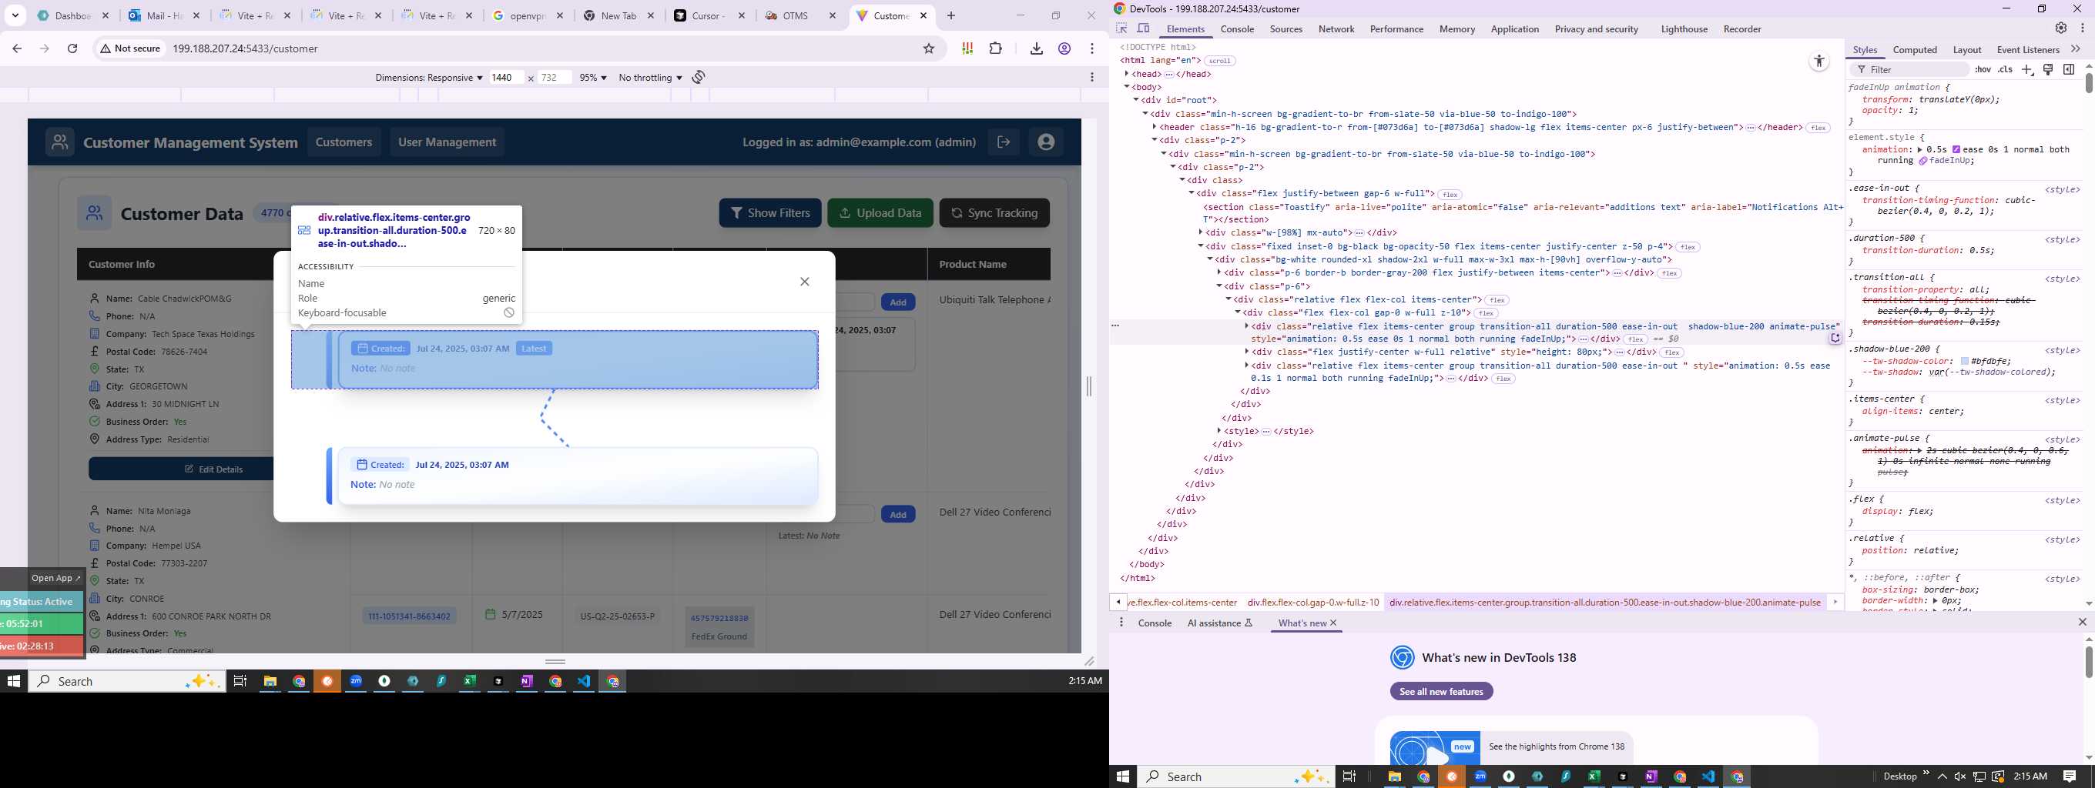
Task: Open User Management in the header
Action: 447,142
